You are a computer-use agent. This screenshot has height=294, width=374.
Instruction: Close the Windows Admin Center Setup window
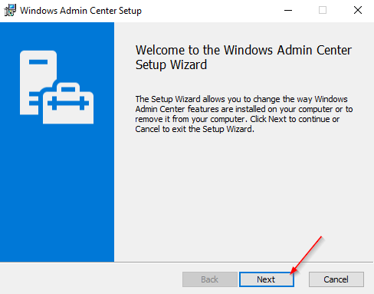coord(358,11)
